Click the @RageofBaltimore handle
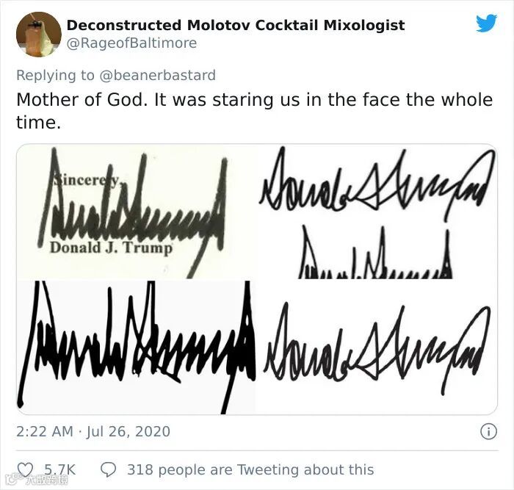The height and width of the screenshot is (490, 514). [131, 43]
